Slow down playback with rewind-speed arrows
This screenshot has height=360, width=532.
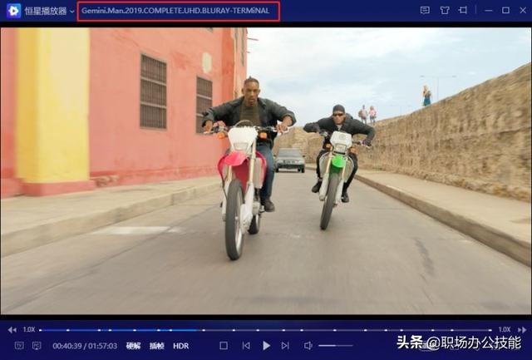click(12, 330)
